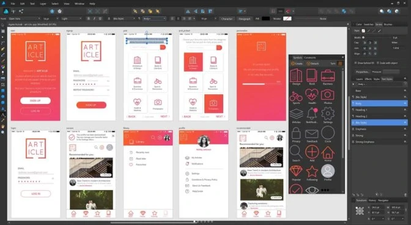Image resolution: width=411 pixels, height=225 pixels.
Task: Click the black Fill color swatch
Action: click(x=265, y=18)
